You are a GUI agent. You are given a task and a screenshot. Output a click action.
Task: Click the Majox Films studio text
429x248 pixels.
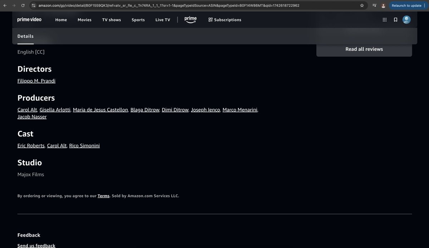[x=31, y=174]
